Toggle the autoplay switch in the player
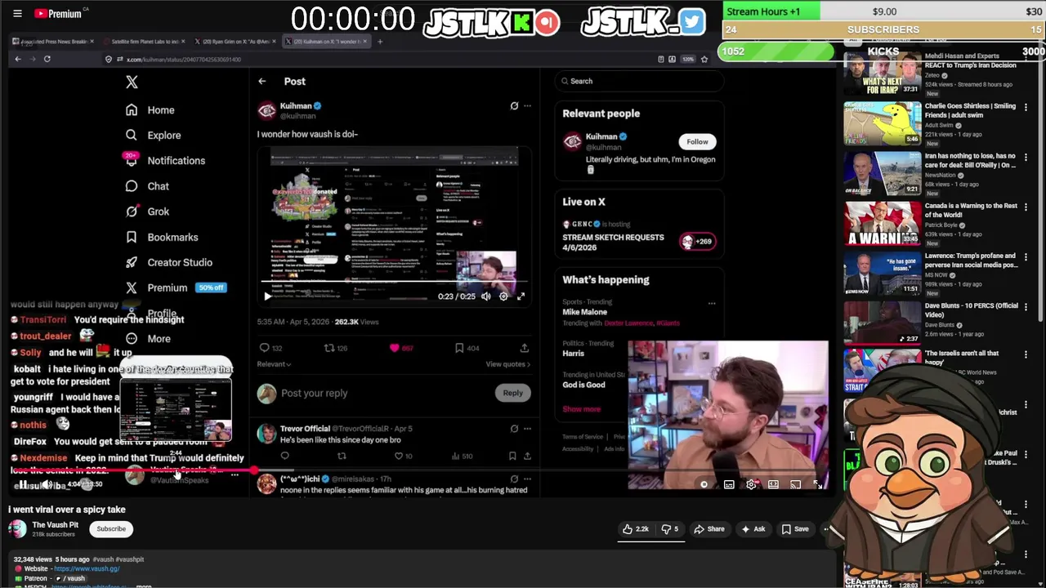 click(704, 484)
